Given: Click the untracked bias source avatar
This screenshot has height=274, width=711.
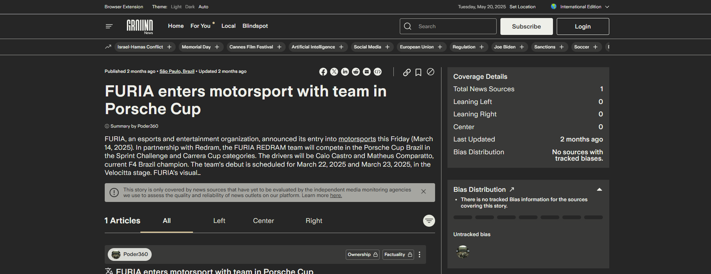Looking at the screenshot, I should click(x=463, y=252).
